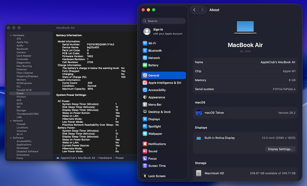307x186 pixels.
Task: Open Display Settings… button
Action: coord(280,149)
